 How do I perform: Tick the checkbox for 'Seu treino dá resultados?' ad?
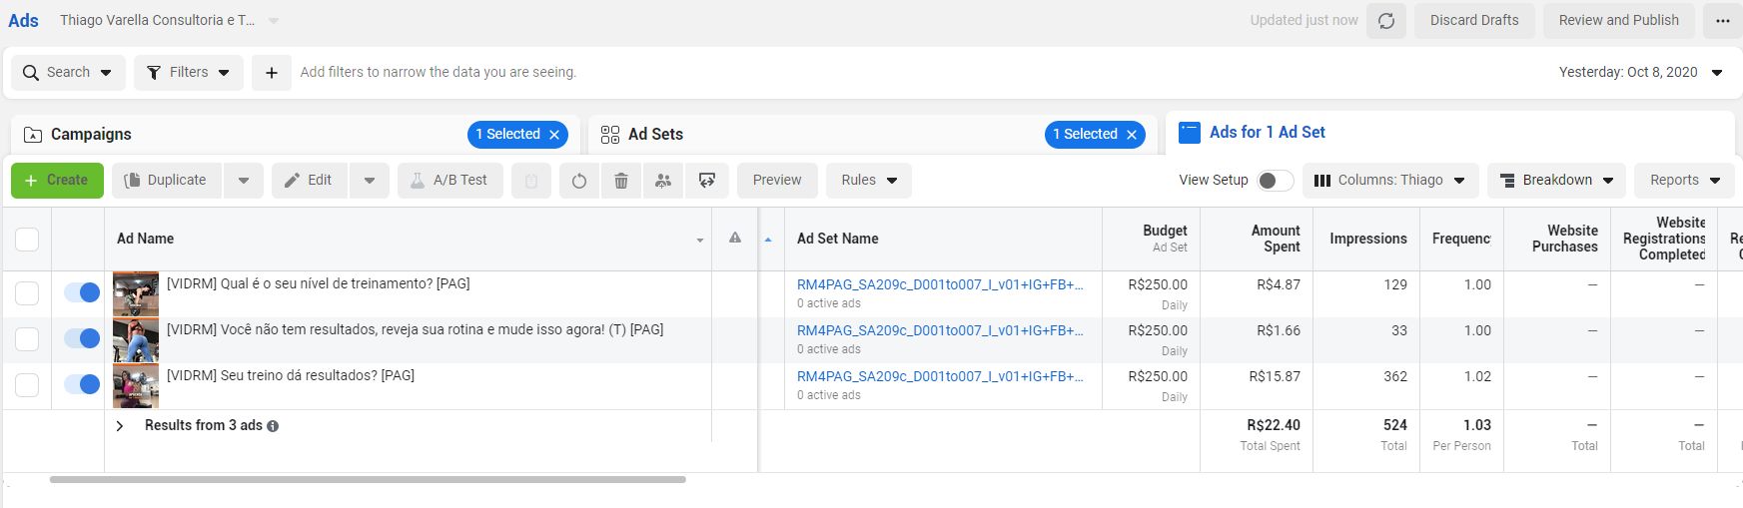[x=27, y=385]
